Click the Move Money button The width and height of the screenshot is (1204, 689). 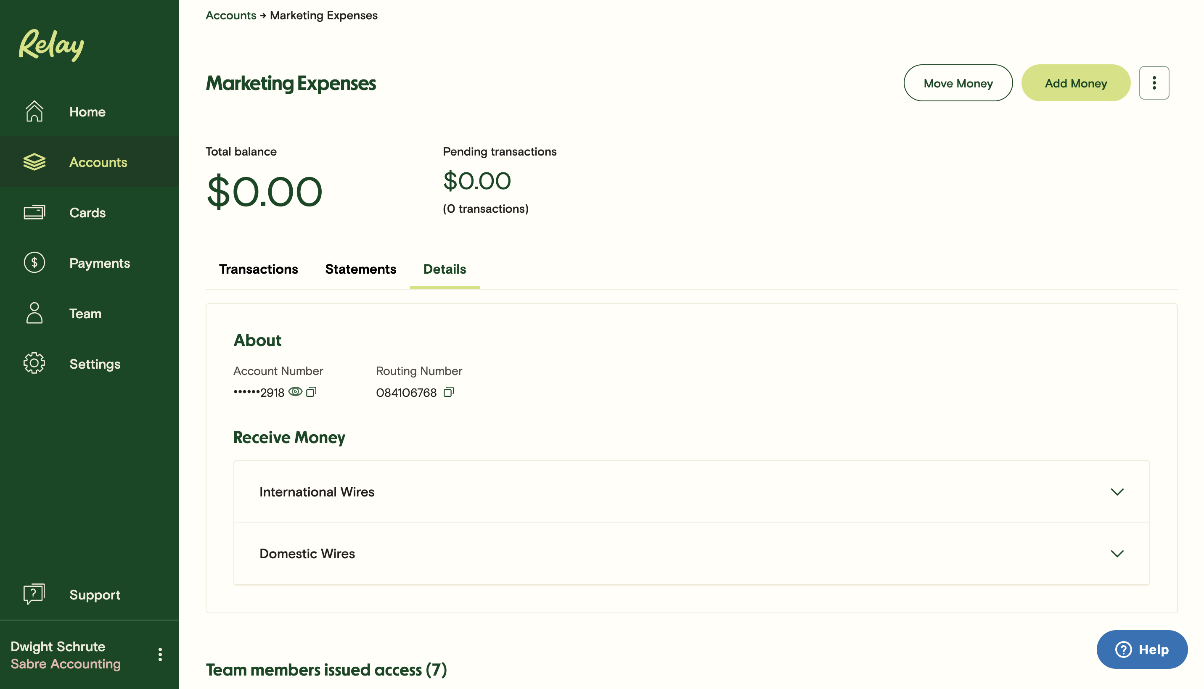coord(958,83)
